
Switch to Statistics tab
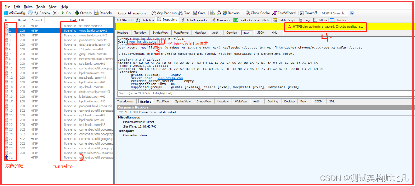145,20
